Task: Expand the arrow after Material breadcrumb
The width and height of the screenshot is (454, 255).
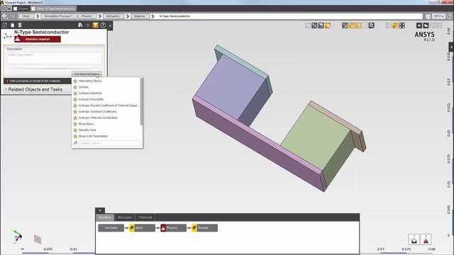Action: 153,16
